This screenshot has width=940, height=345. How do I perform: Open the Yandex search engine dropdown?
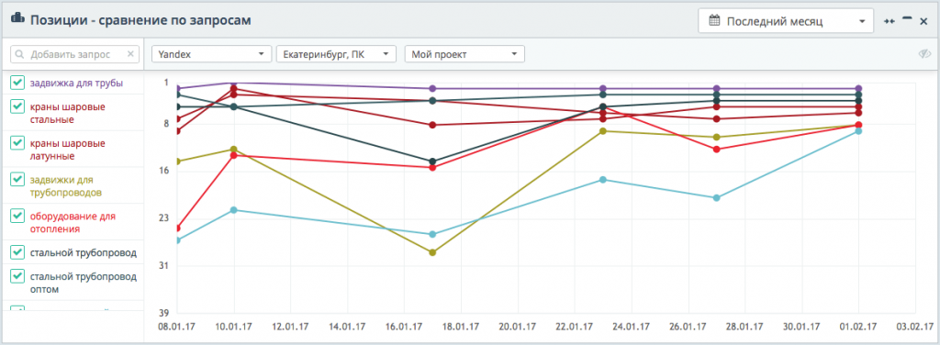pyautogui.click(x=212, y=54)
